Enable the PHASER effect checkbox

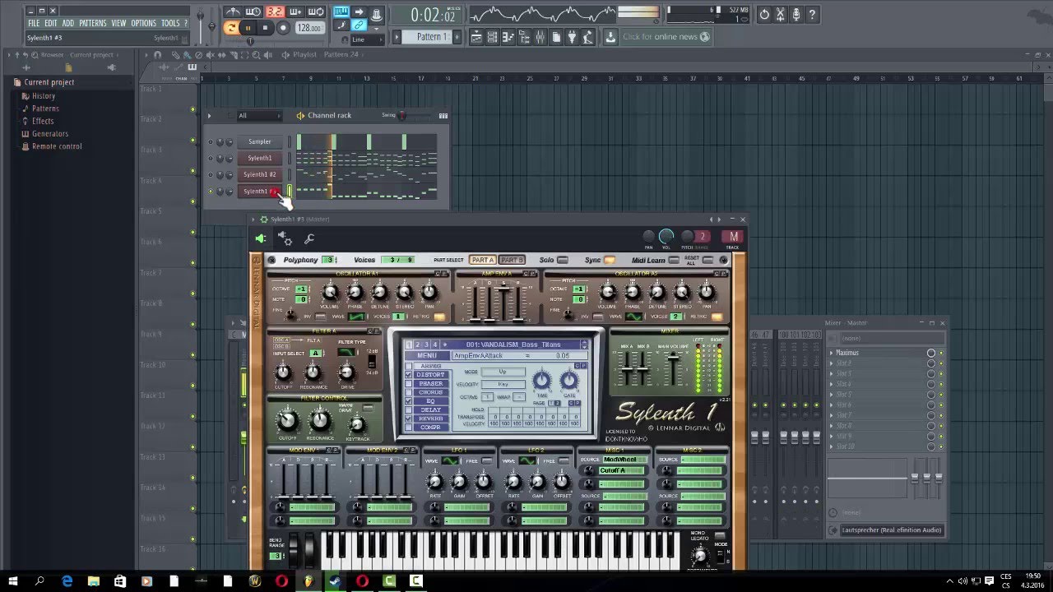pyautogui.click(x=408, y=384)
